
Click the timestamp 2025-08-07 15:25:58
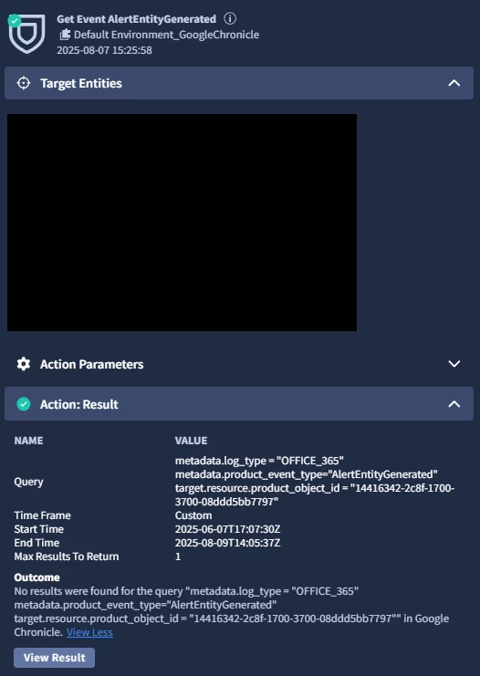pos(104,50)
